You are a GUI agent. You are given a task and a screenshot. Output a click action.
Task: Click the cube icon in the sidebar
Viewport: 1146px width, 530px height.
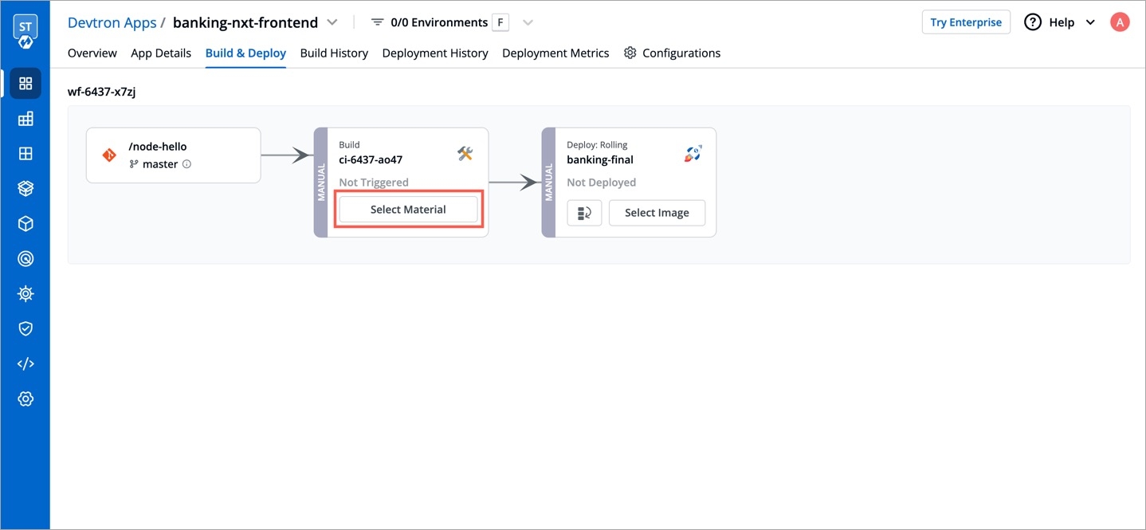point(26,224)
